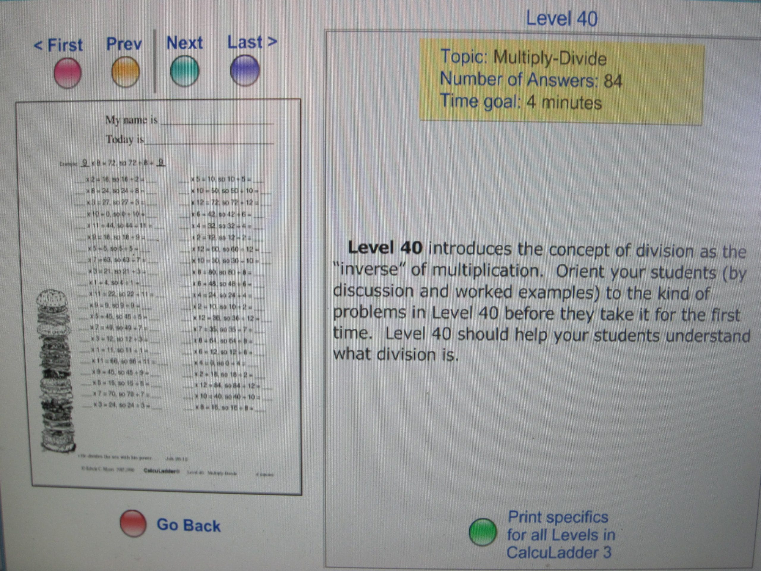761x571 pixels.
Task: Click the orange Prev navigation circle
Action: click(x=125, y=72)
